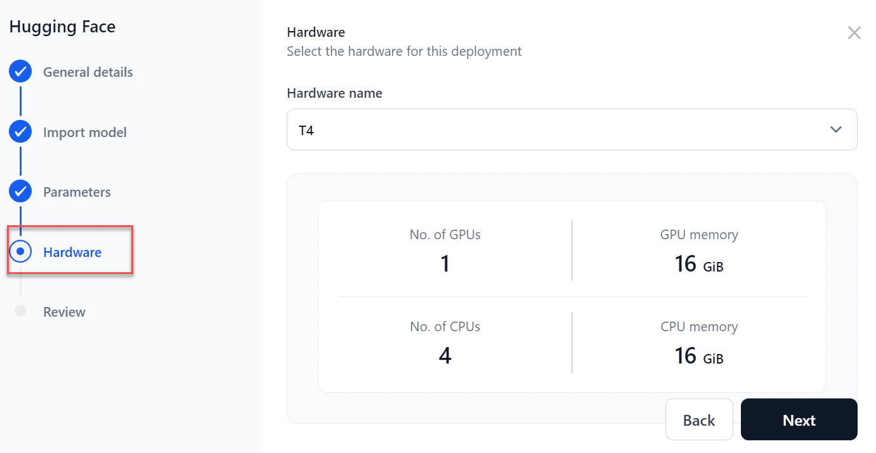Collapse the hardware options dropdown
This screenshot has height=453, width=876.
835,129
